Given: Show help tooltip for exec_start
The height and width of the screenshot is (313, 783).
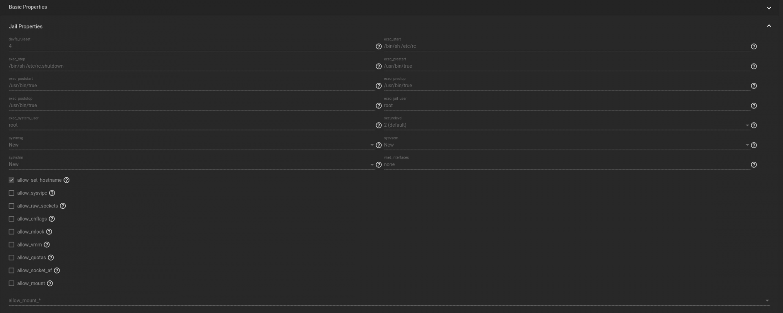Looking at the screenshot, I should [x=754, y=46].
